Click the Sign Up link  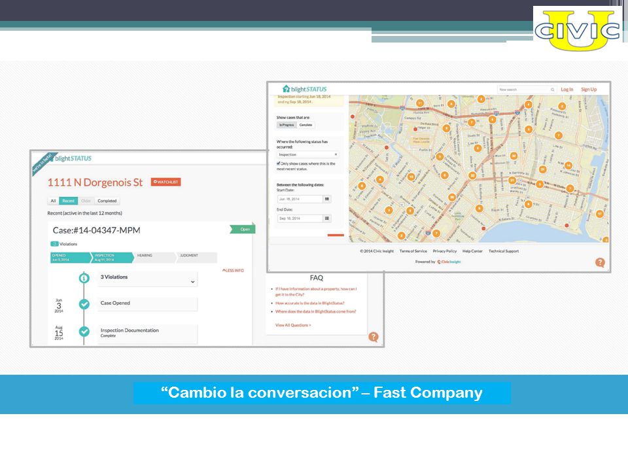[589, 90]
